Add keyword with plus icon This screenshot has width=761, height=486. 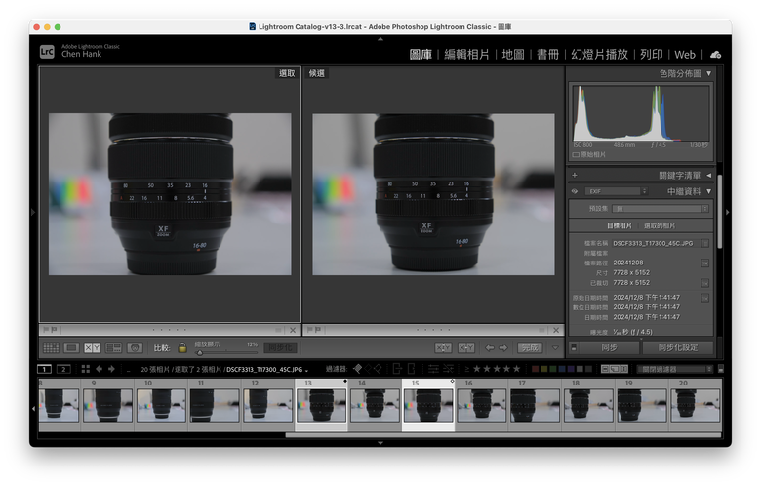tap(575, 176)
